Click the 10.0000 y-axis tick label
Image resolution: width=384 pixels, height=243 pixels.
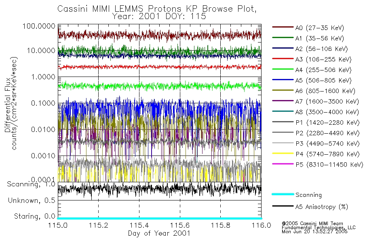41,51
